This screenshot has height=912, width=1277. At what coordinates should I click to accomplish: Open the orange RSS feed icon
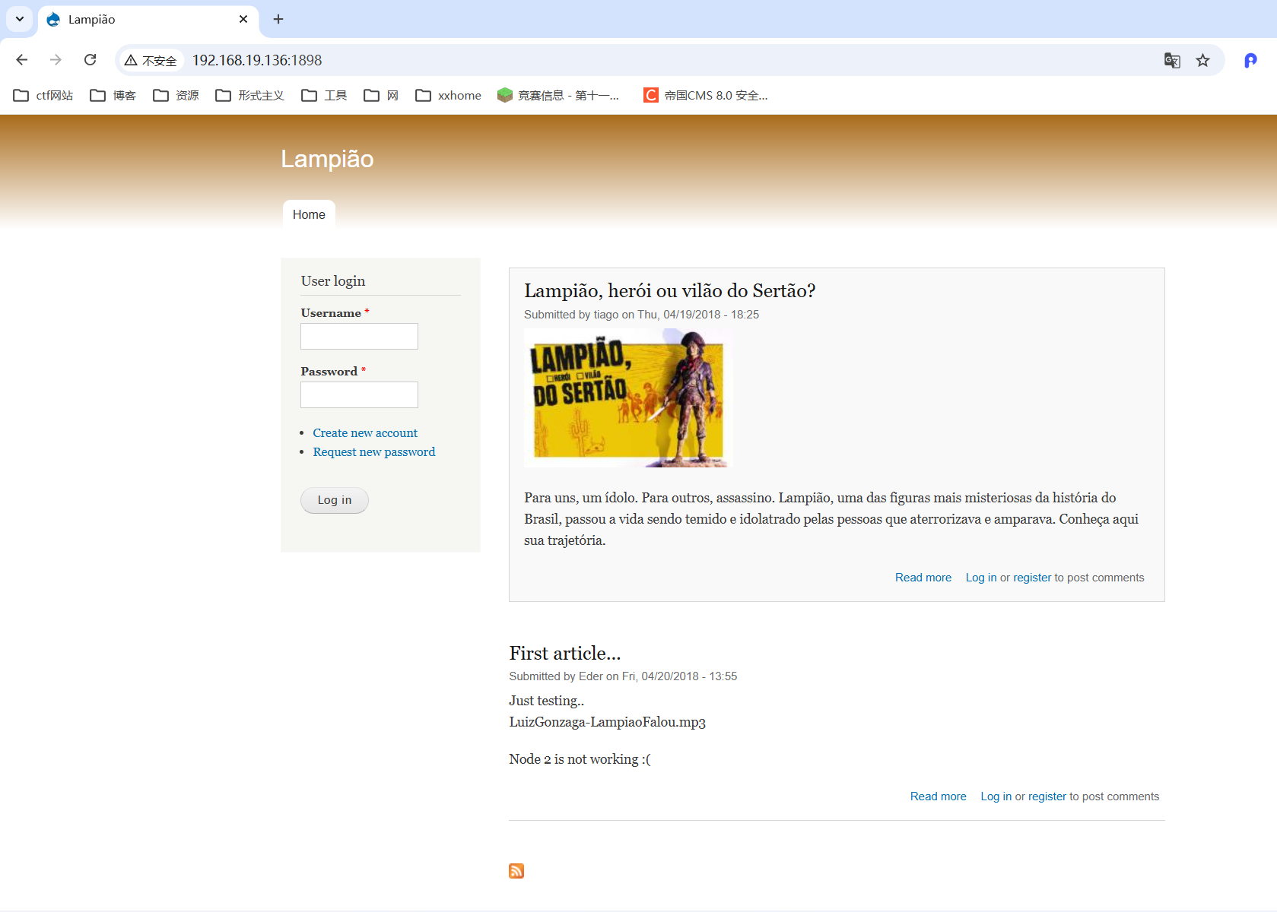point(516,871)
